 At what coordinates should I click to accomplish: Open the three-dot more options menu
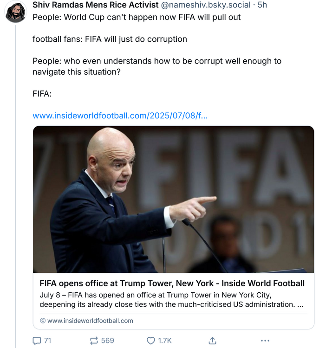coord(265,341)
